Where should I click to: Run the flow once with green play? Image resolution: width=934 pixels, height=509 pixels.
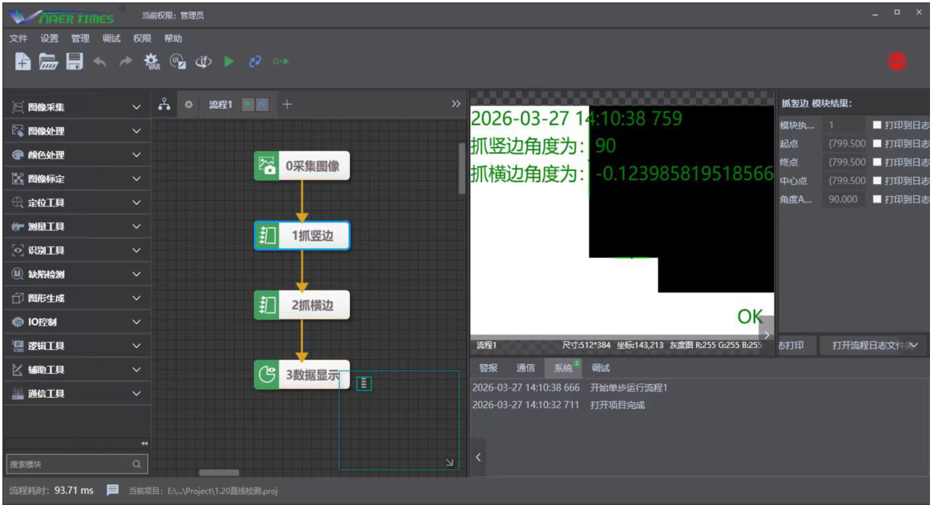[x=229, y=62]
